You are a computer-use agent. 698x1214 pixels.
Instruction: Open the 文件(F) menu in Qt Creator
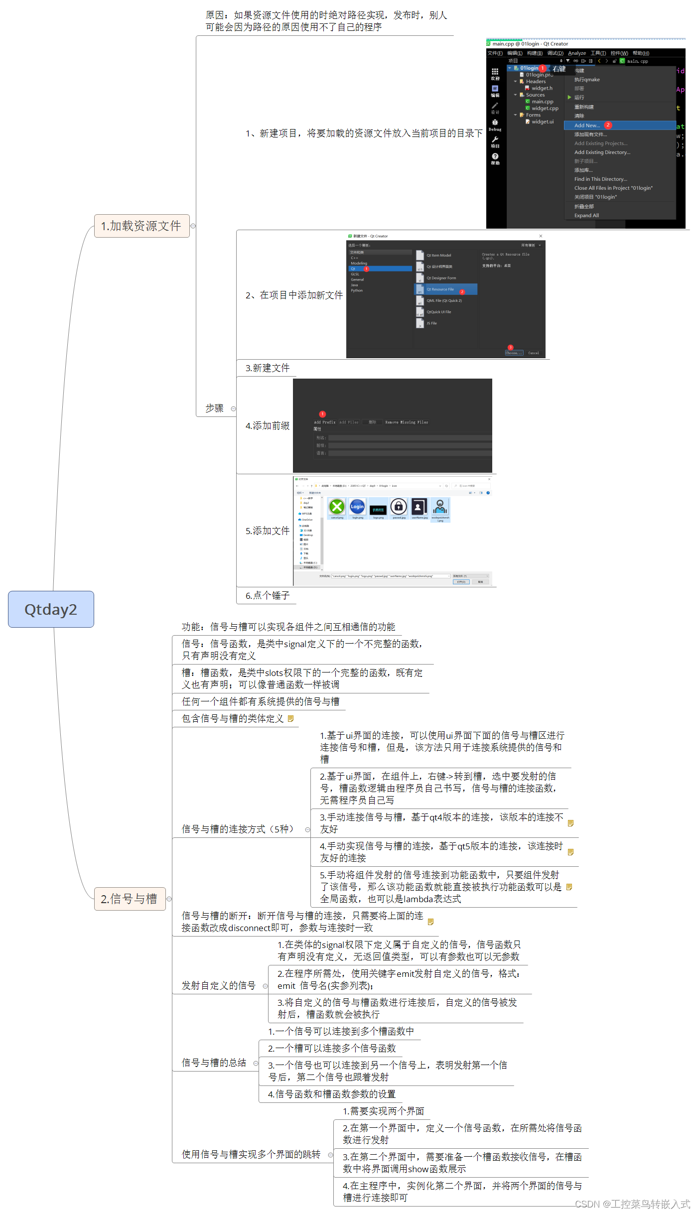click(x=495, y=53)
